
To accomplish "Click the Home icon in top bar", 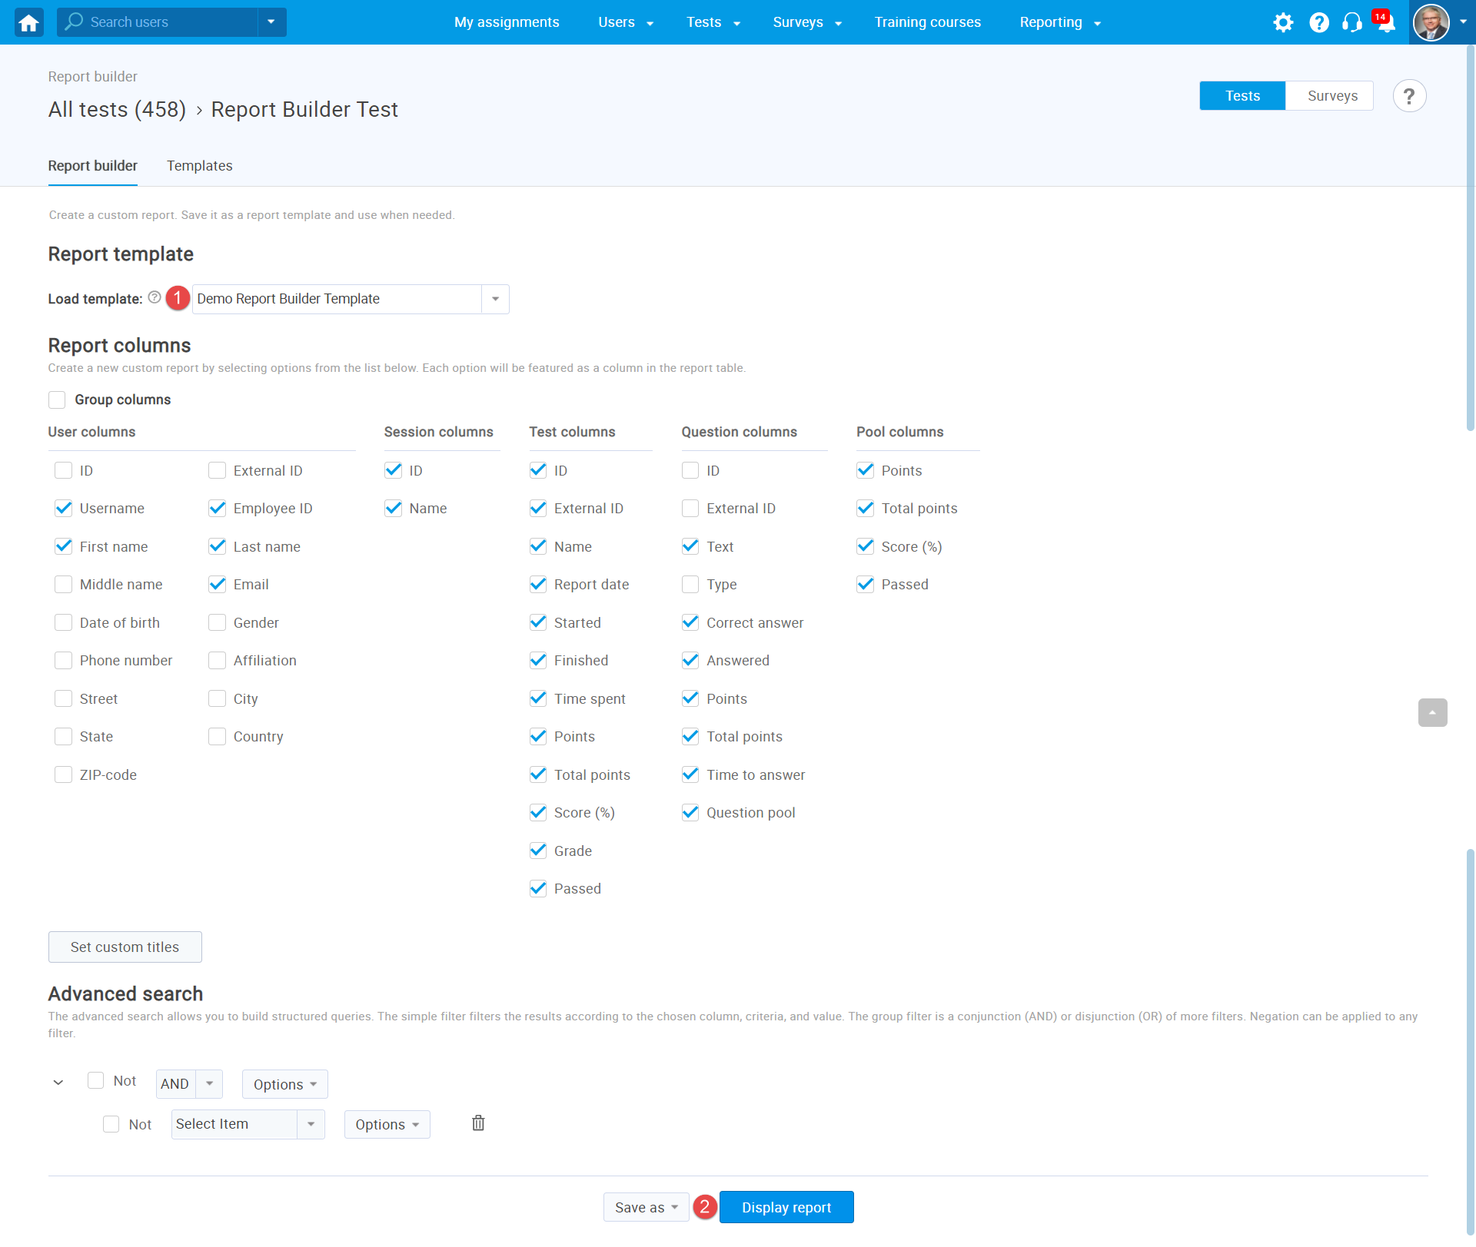I will click(28, 21).
